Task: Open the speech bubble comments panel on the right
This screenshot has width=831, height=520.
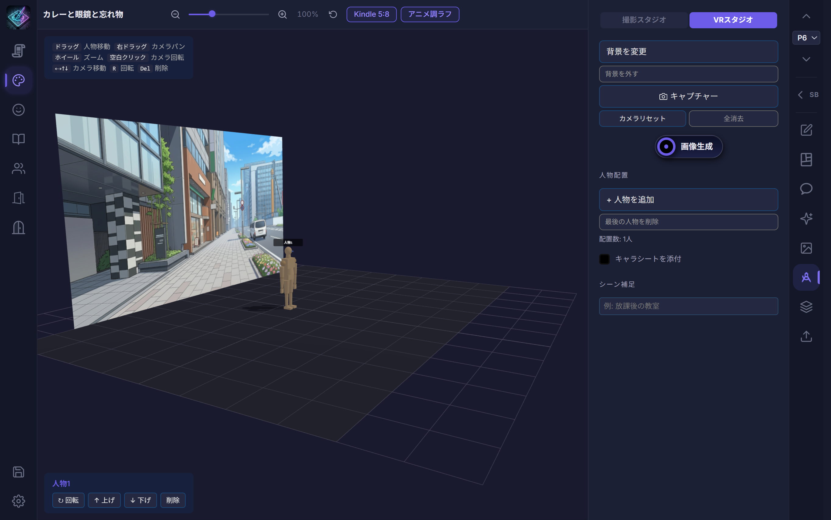Action: coord(806,189)
